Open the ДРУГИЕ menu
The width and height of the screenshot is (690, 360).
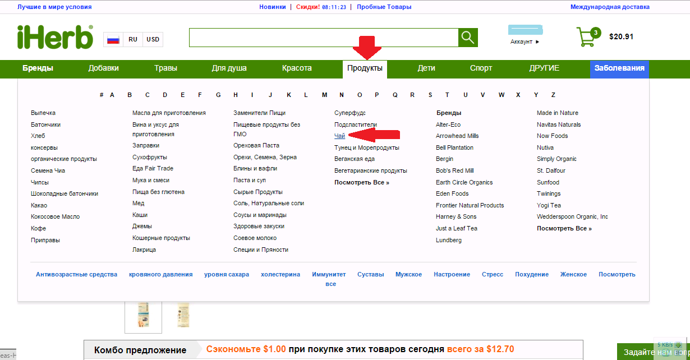pos(544,68)
